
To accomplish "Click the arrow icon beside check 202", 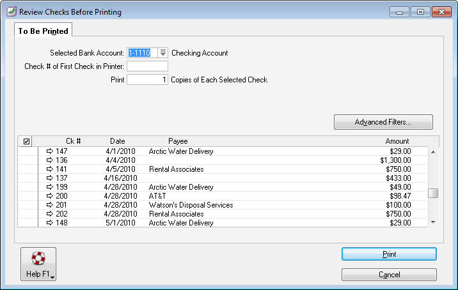I will (x=50, y=213).
